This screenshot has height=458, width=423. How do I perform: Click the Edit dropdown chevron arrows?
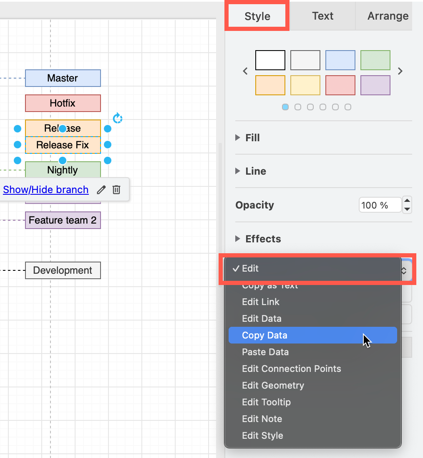pyautogui.click(x=404, y=271)
